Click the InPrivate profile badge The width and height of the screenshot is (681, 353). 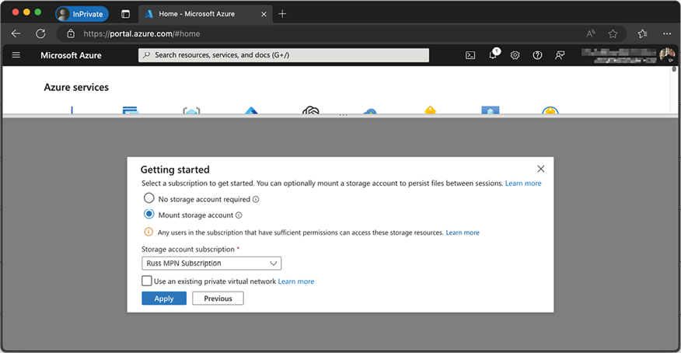tap(82, 14)
